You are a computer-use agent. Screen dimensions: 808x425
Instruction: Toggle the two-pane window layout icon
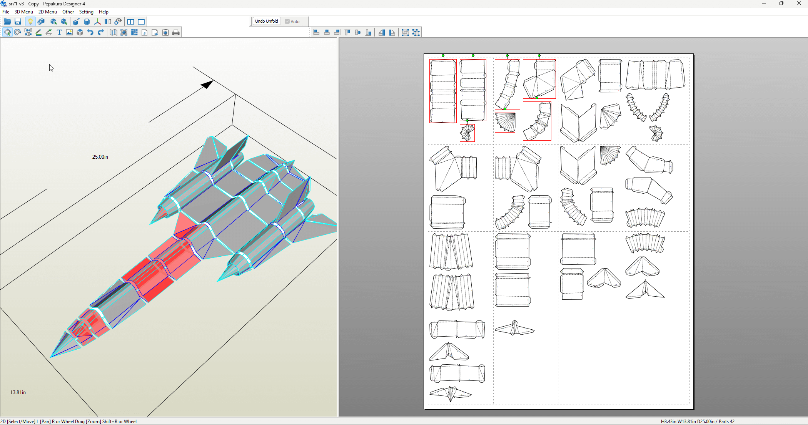tap(130, 22)
